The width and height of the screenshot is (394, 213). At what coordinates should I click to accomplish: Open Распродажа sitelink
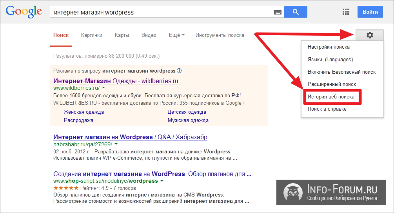(x=78, y=120)
